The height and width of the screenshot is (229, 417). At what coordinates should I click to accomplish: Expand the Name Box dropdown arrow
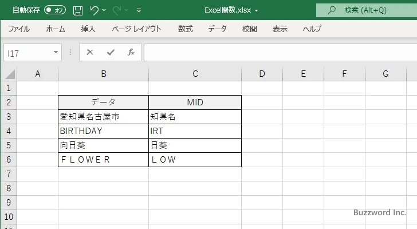pos(56,52)
